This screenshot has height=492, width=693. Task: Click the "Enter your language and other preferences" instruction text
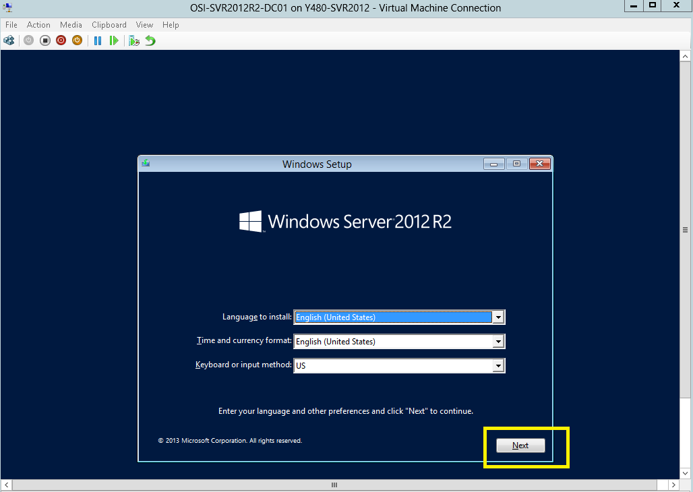click(346, 411)
